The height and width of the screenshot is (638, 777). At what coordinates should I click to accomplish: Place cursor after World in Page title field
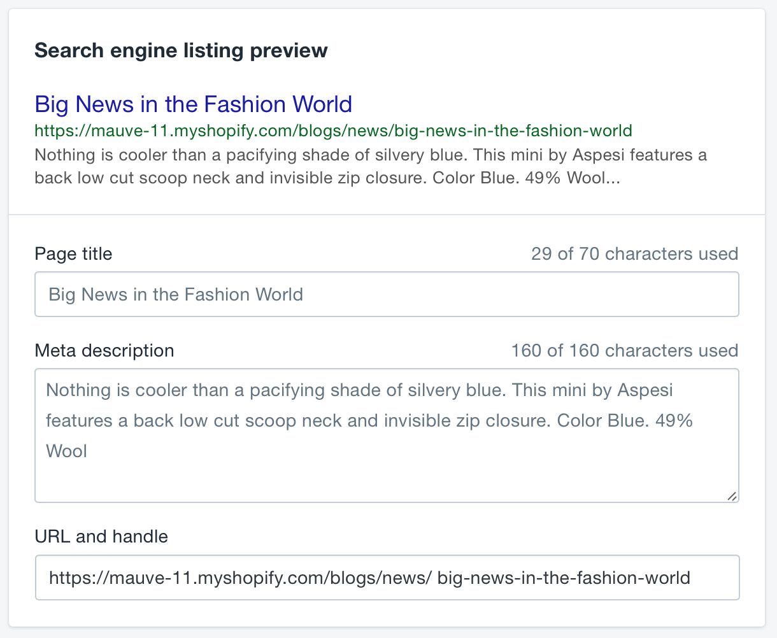304,295
